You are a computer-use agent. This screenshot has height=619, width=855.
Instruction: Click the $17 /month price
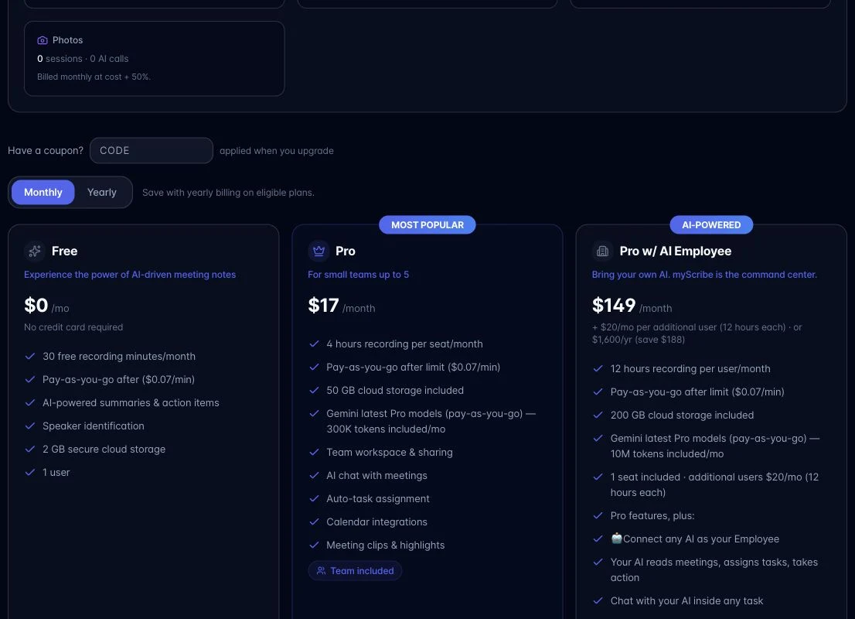tap(342, 306)
